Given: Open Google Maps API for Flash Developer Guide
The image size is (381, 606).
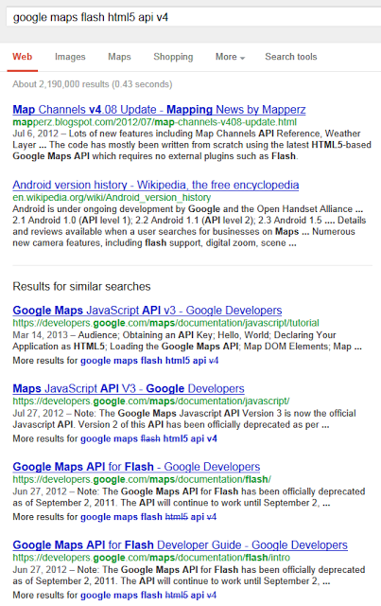Looking at the screenshot, I should (180, 545).
